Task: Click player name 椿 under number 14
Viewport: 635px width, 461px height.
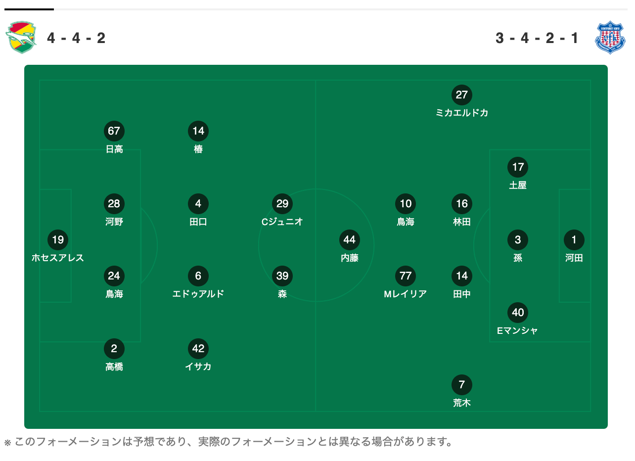Action: pos(198,149)
